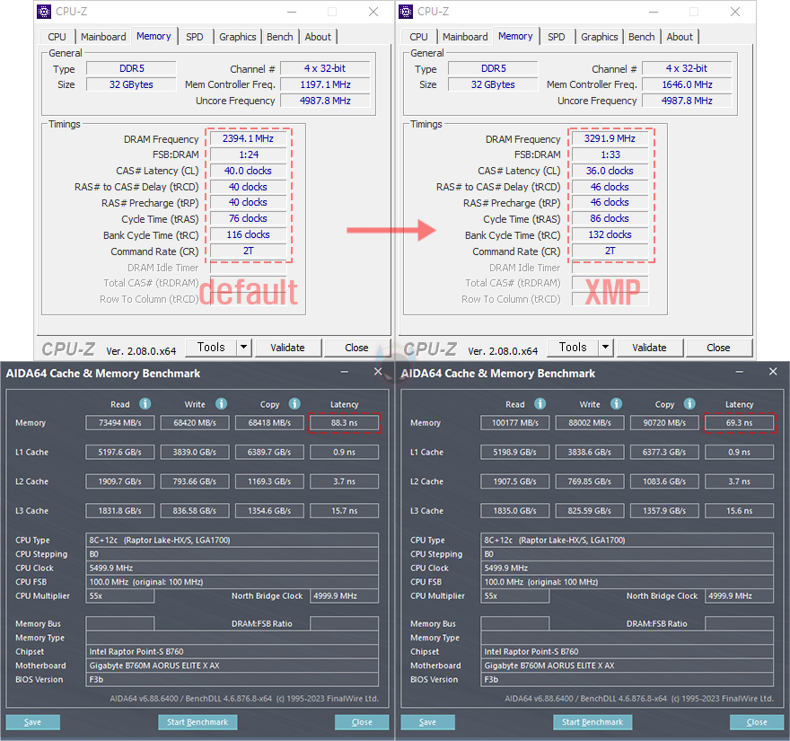Close the right AIDA64 window via X
This screenshot has width=790, height=741.
coord(773,372)
